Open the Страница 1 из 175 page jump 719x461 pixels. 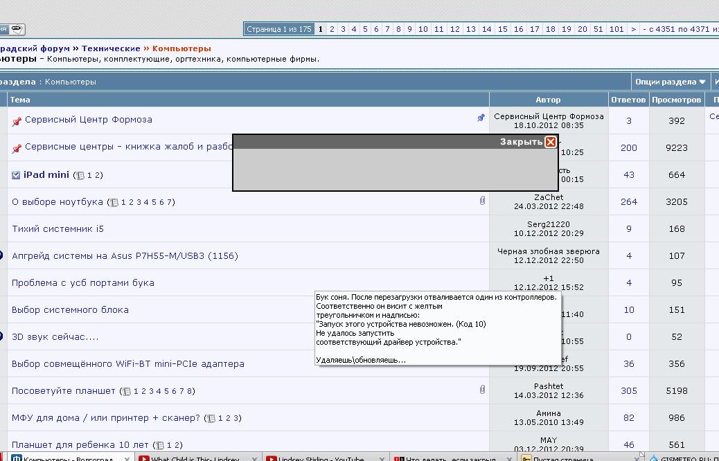coord(278,29)
